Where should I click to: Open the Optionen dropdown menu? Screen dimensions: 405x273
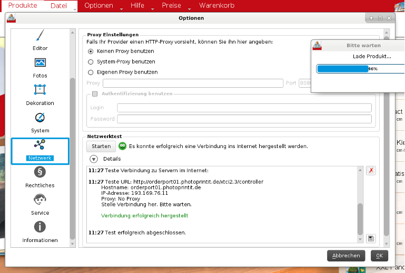tap(99, 6)
